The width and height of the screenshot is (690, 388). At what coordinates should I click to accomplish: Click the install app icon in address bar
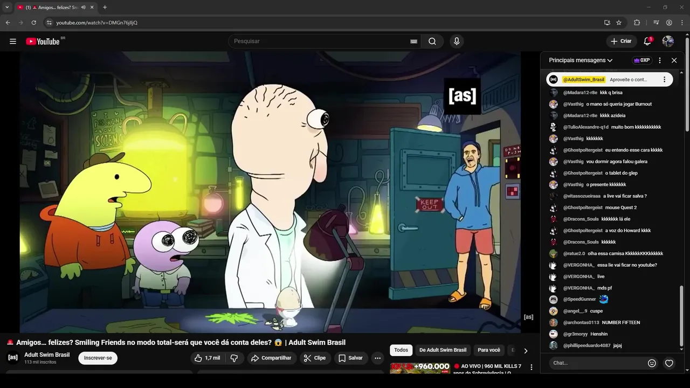pos(607,23)
